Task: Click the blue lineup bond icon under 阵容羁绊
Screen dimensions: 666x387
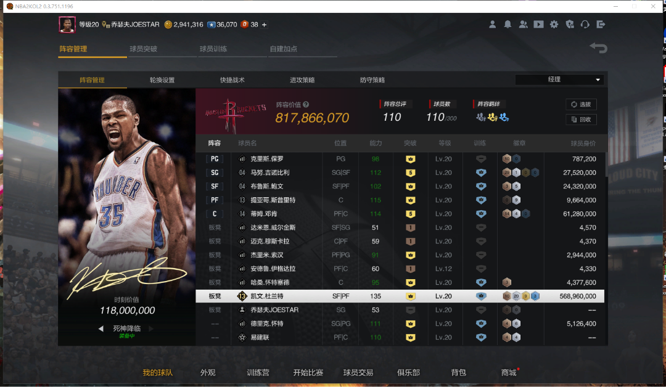Action: click(504, 117)
